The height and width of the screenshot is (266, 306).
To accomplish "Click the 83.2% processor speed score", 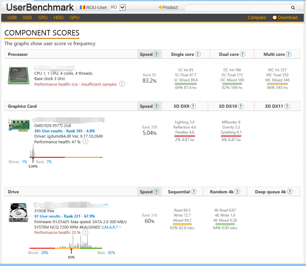I will 150,81.
